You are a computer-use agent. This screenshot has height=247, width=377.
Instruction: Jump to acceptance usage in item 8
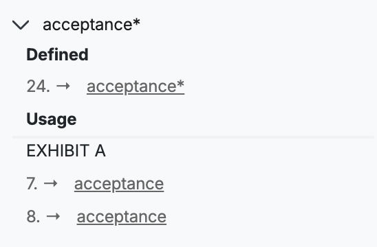tap(121, 217)
